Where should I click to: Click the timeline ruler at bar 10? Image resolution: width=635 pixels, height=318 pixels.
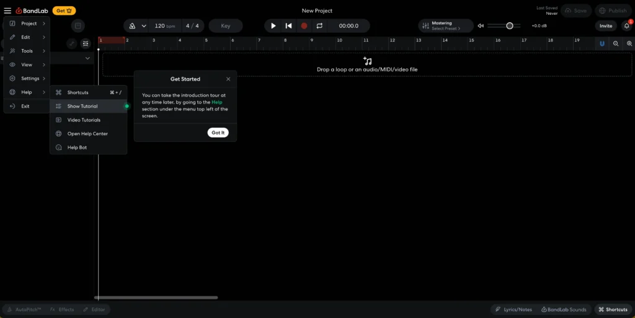click(x=339, y=40)
